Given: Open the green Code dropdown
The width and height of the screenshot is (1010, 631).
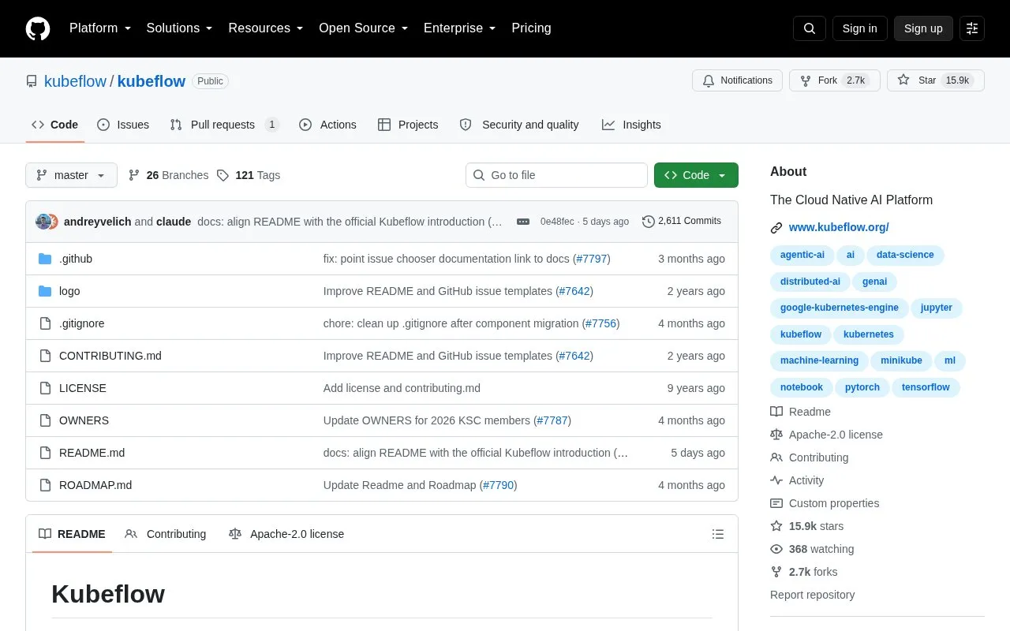Looking at the screenshot, I should click(696, 175).
